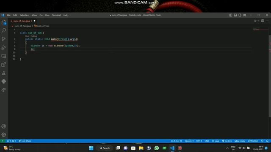Toggle the bottom panel layout

[235, 15]
